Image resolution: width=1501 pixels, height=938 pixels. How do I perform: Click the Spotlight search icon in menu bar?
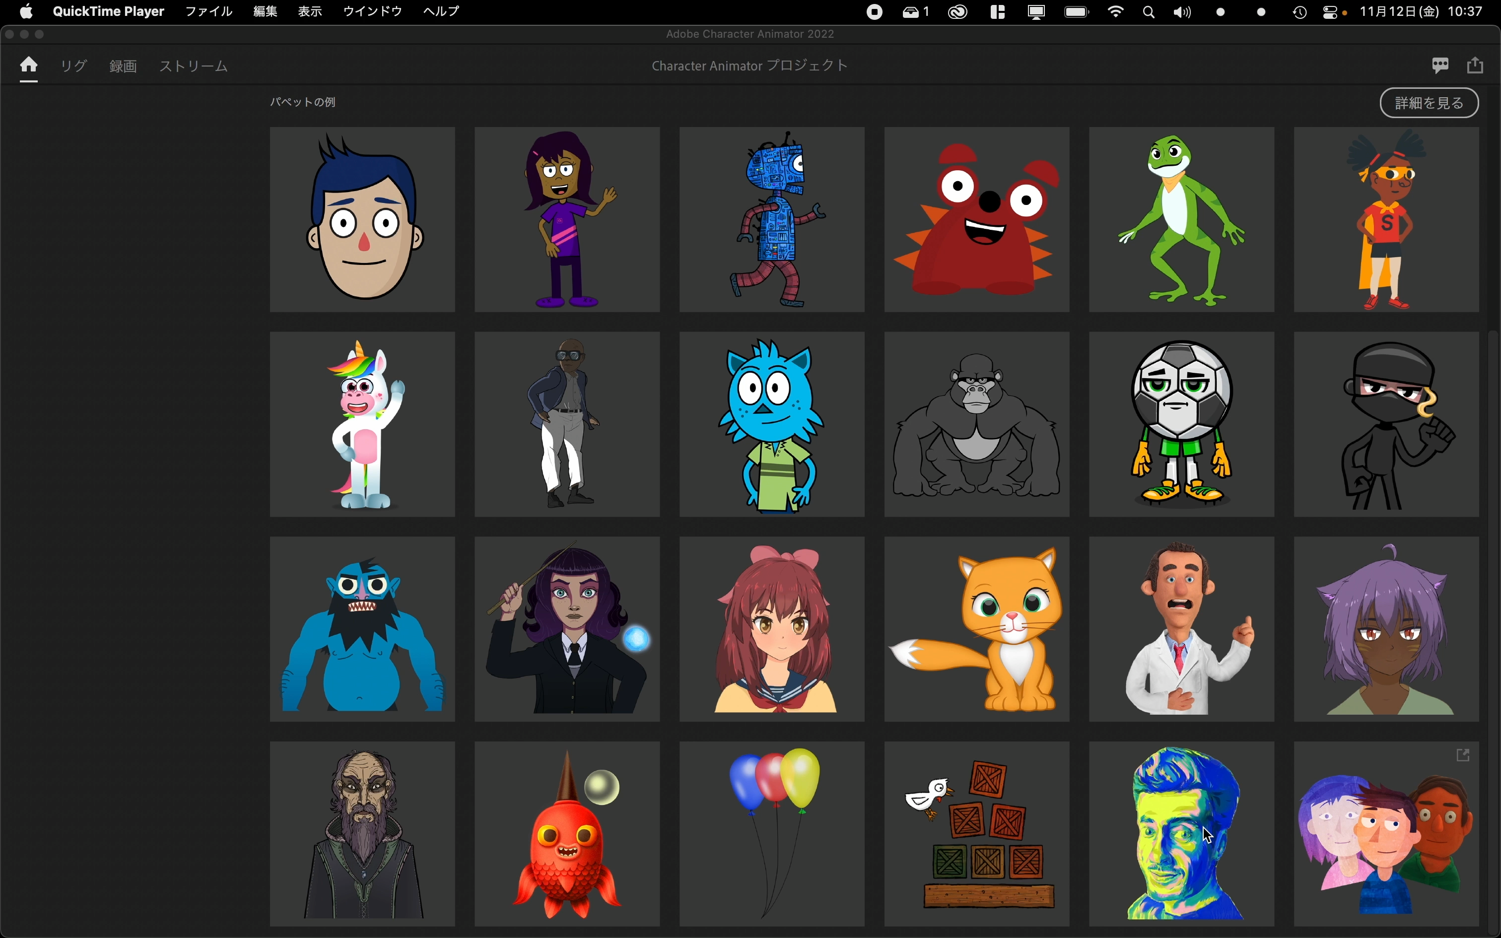click(x=1148, y=12)
